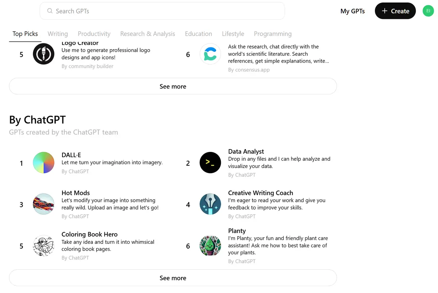Open the Lifestyle tab
438x293 pixels.
(233, 34)
